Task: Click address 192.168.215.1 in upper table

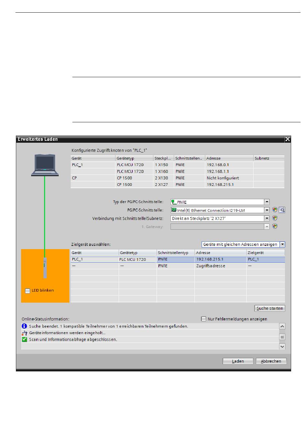Action: pyautogui.click(x=220, y=185)
